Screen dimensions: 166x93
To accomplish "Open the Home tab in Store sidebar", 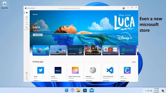I will pos(27,13).
